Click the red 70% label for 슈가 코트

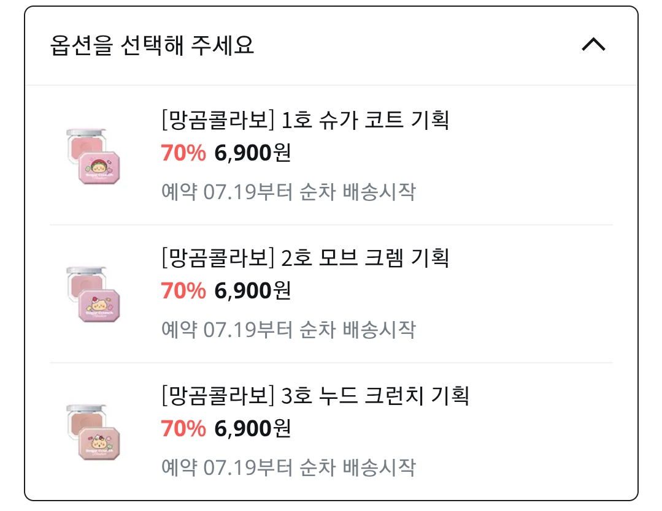183,153
